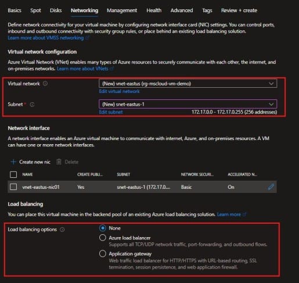Toggle the select-all checkbox in NAME header
The height and width of the screenshot is (283, 299).
click(13, 174)
